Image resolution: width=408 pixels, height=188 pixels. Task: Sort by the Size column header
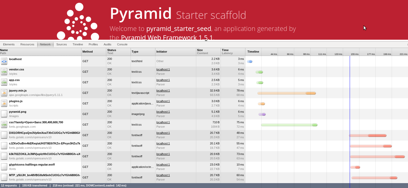[208, 52]
